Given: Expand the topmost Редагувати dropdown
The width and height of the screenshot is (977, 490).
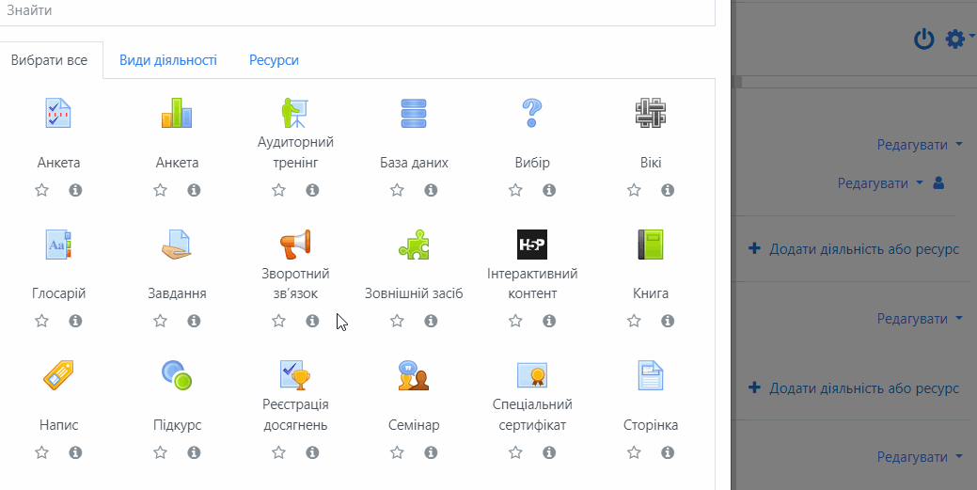Looking at the screenshot, I should tap(920, 145).
